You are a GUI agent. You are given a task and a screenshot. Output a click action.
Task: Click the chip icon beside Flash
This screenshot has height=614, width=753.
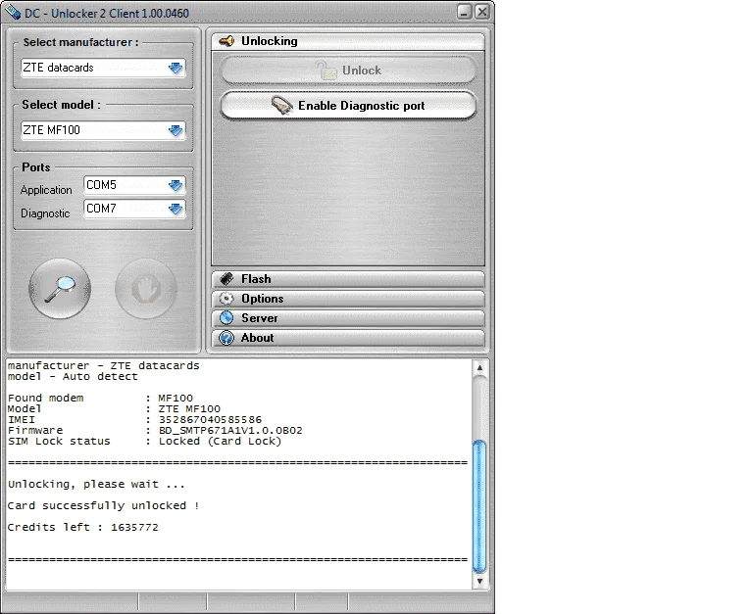coord(226,279)
